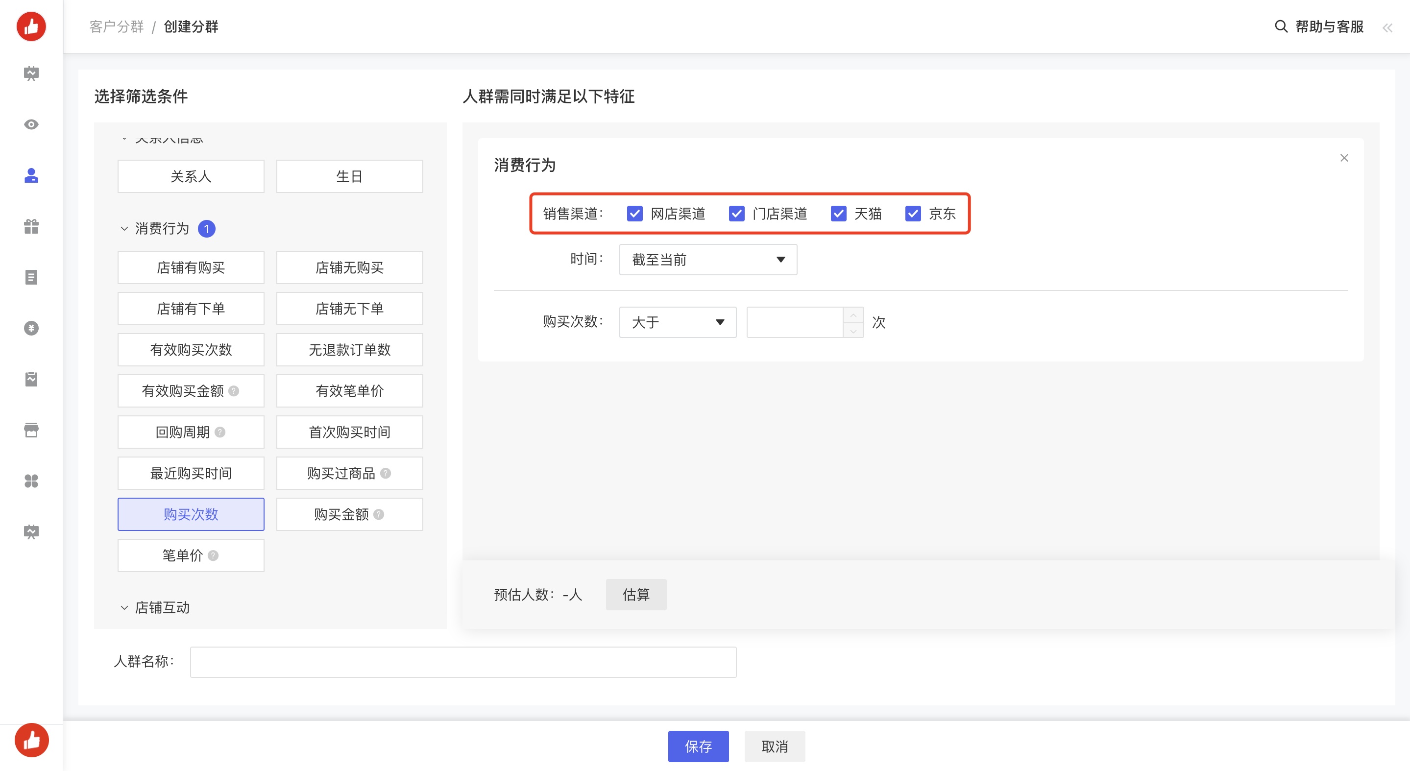This screenshot has height=771, width=1410.
Task: Collapse the 消费行为 section chevron
Action: point(124,228)
